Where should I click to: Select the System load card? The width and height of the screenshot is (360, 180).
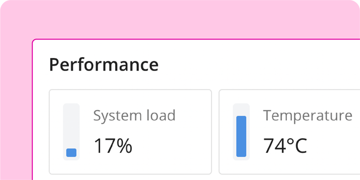tap(130, 132)
